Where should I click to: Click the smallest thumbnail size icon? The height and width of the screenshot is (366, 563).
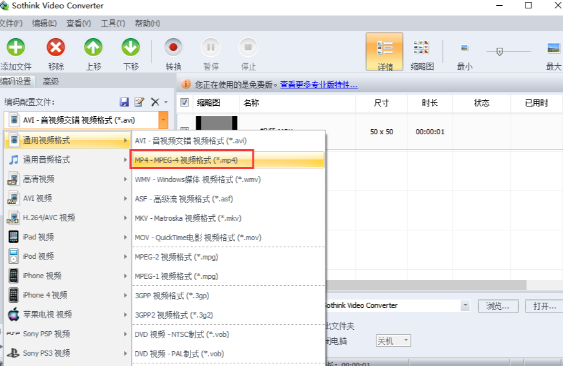465,48
